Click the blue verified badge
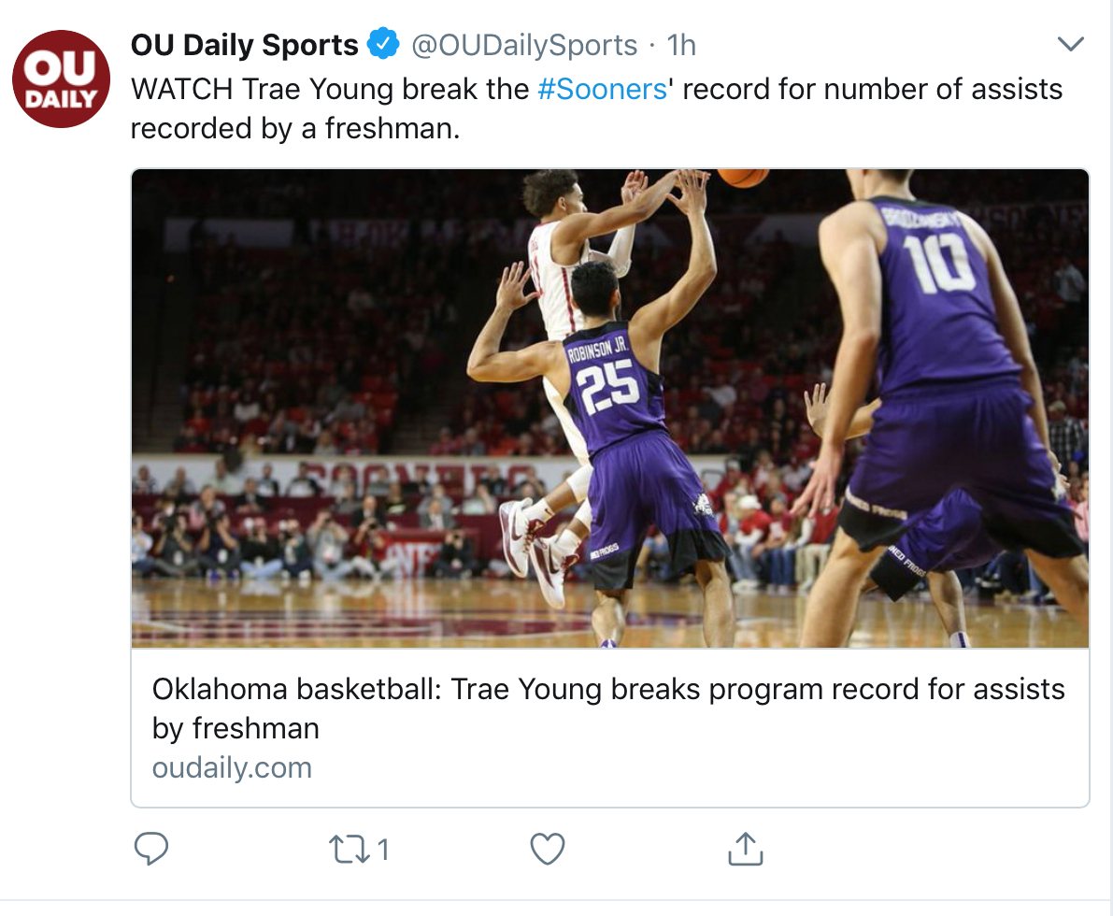Viewport: 1113px width, 916px height. tap(383, 44)
